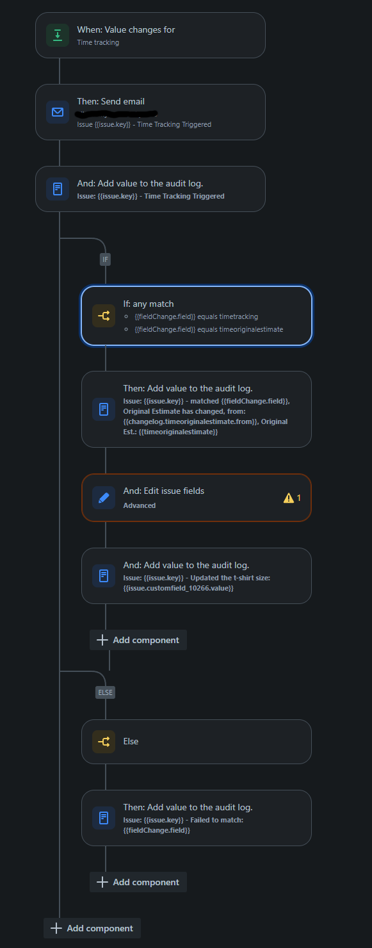Select the Time tracking trigger icon
Screen dimensions: 372x948
pos(58,35)
